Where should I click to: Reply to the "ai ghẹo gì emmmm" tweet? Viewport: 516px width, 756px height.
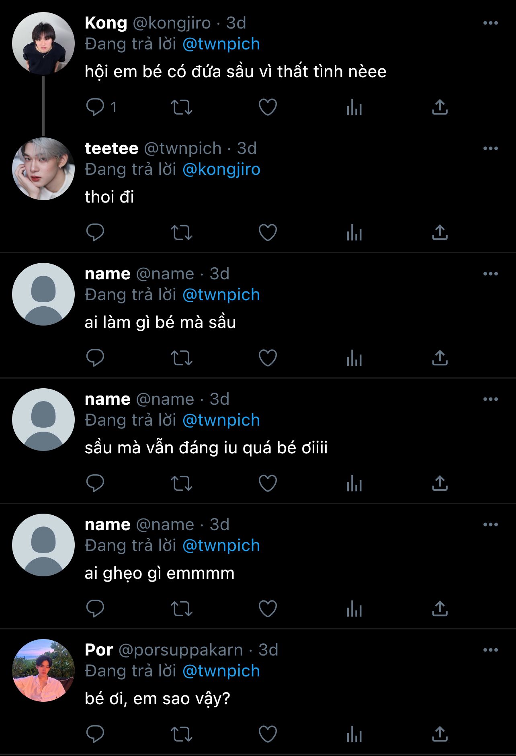point(95,609)
